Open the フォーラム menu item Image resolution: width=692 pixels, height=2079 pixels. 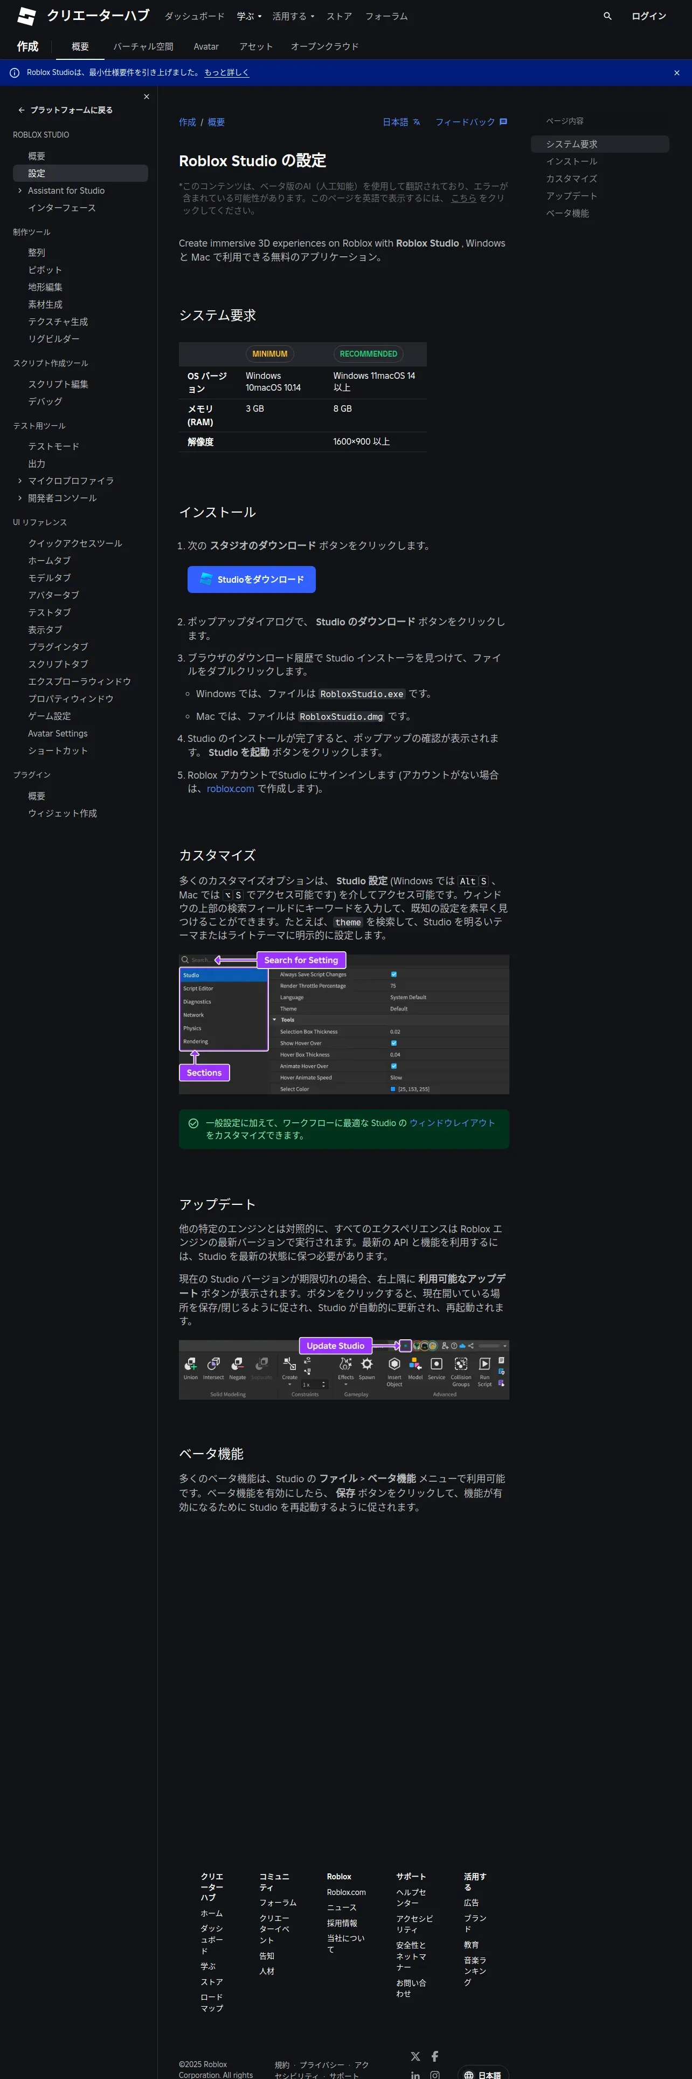tap(386, 16)
